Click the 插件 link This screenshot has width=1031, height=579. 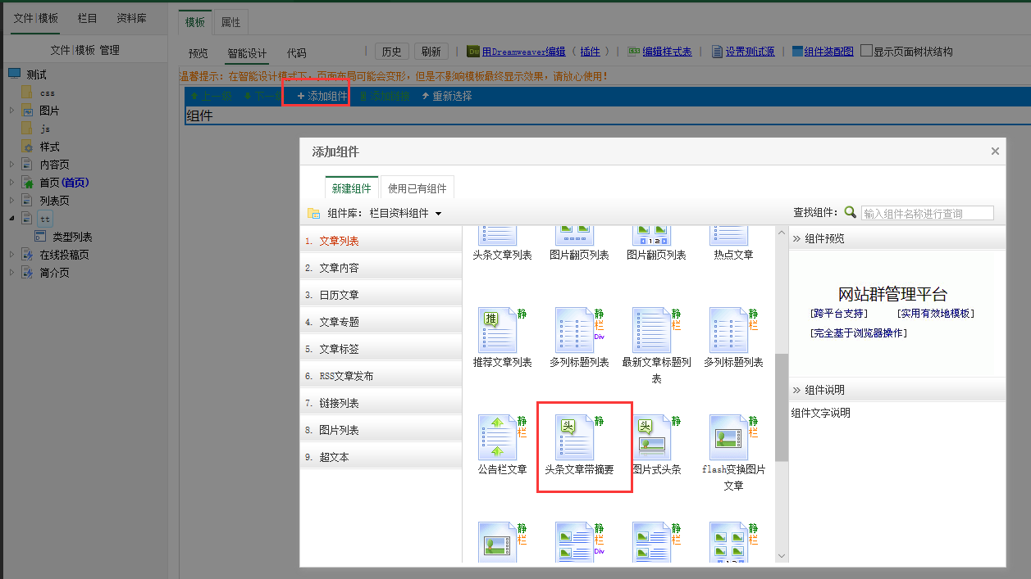click(590, 52)
